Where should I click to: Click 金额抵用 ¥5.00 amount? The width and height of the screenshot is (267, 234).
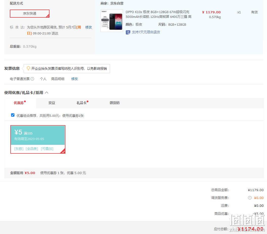(x=30, y=173)
